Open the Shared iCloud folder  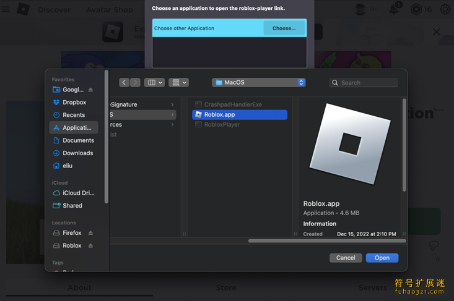(74, 206)
